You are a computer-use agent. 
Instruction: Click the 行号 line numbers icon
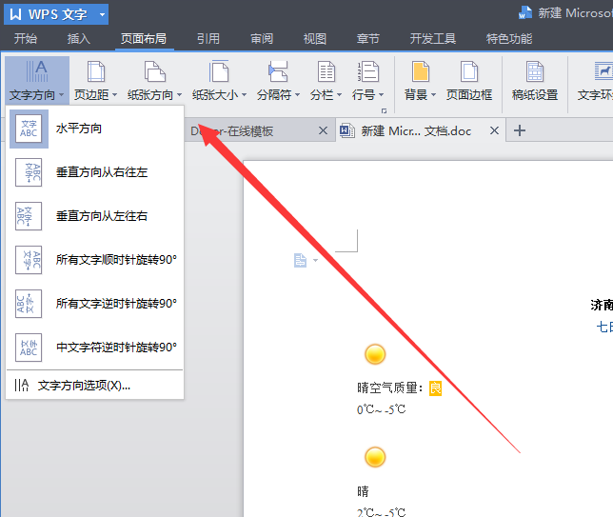click(367, 71)
